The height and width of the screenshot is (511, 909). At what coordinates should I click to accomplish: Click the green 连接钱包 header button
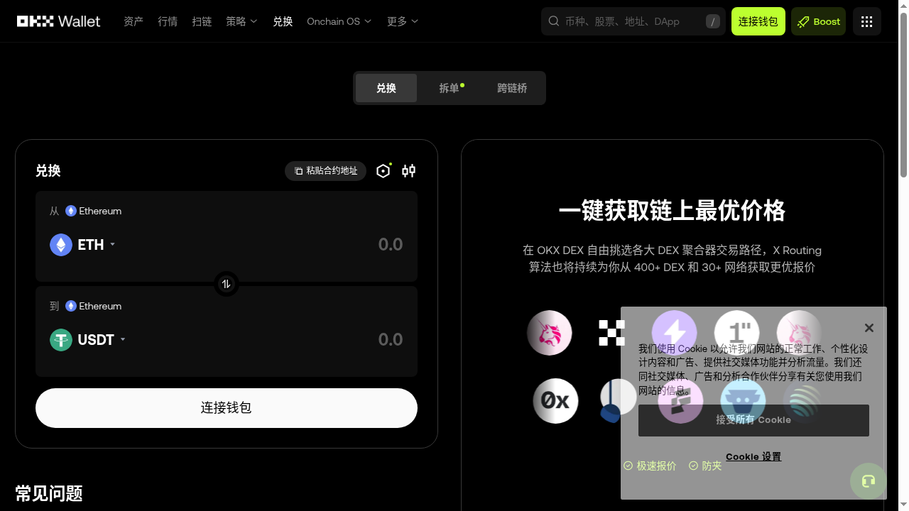[758, 21]
